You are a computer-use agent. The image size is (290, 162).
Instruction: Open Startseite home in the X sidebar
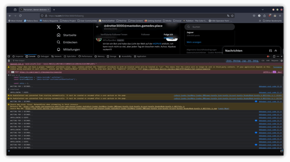click(67, 35)
